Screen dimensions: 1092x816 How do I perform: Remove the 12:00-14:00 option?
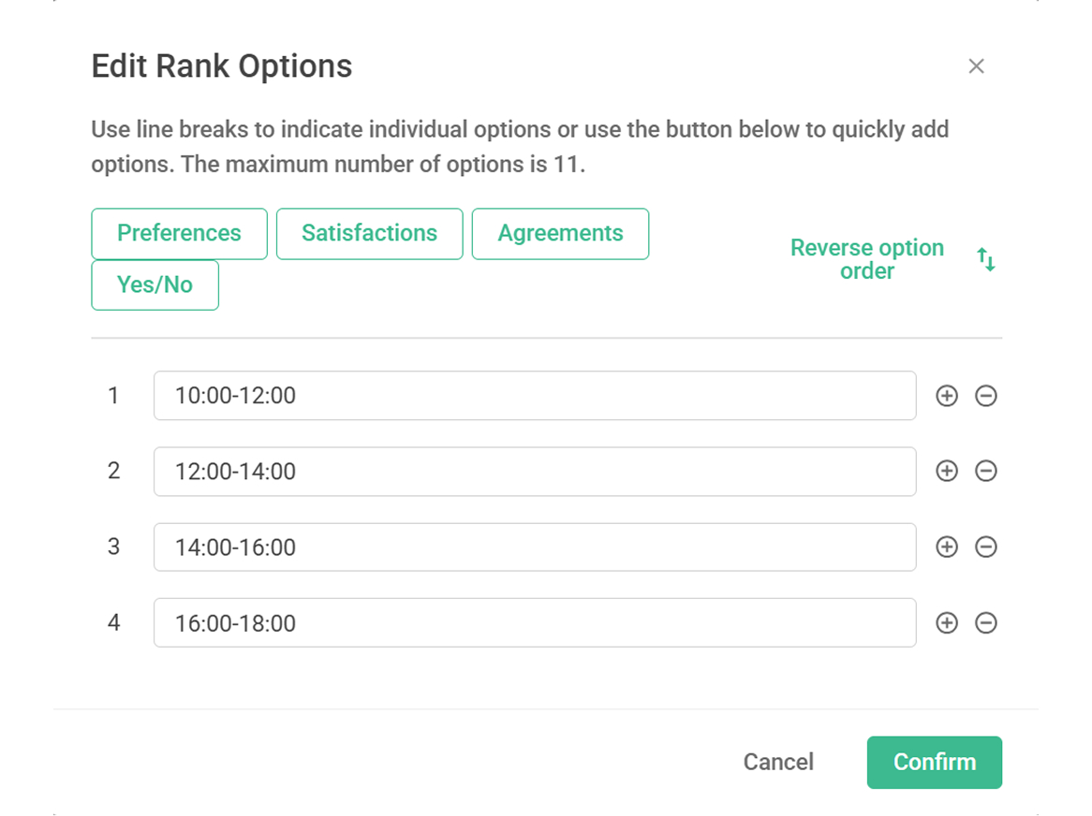986,472
